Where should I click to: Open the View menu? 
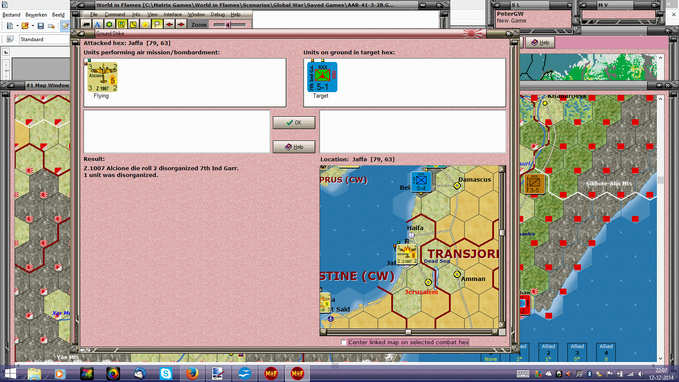click(152, 14)
